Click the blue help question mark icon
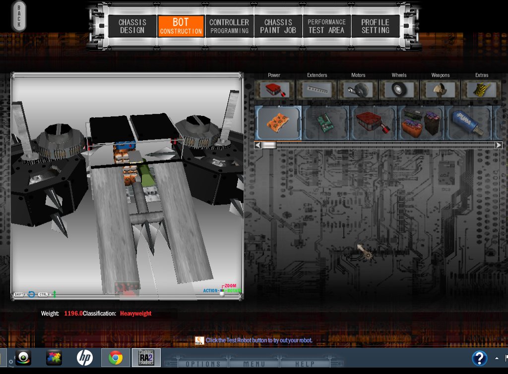 480,358
